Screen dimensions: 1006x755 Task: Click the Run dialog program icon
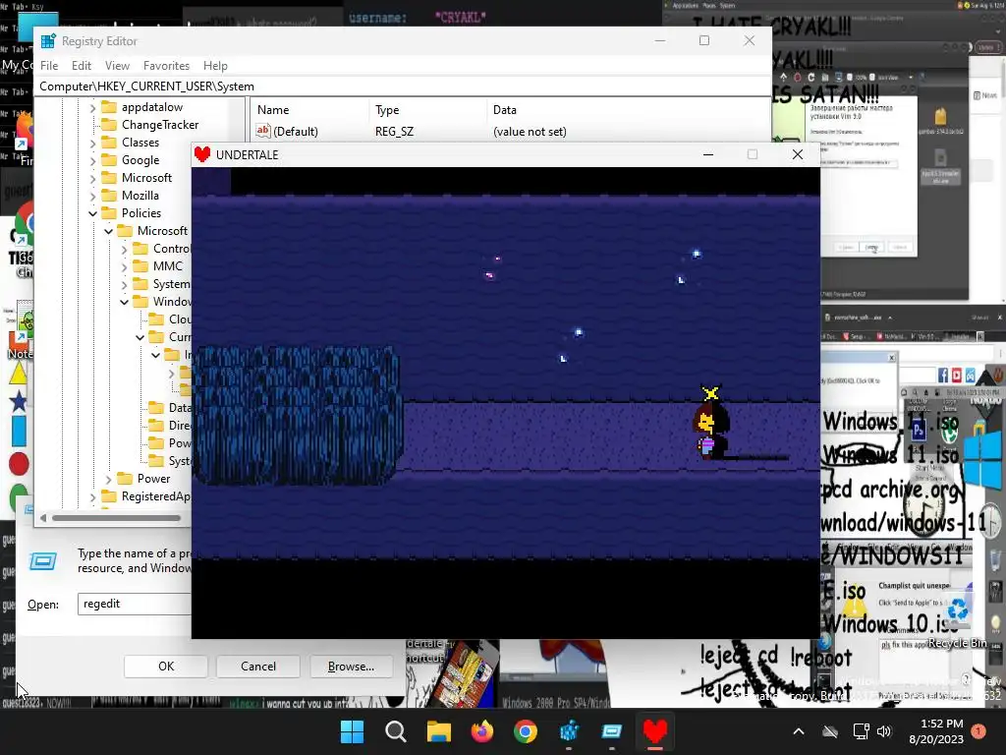43,561
